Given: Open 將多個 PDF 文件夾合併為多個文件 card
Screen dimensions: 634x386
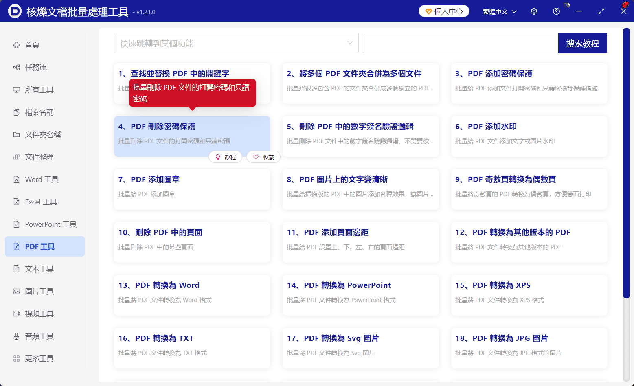Looking at the screenshot, I should point(361,83).
